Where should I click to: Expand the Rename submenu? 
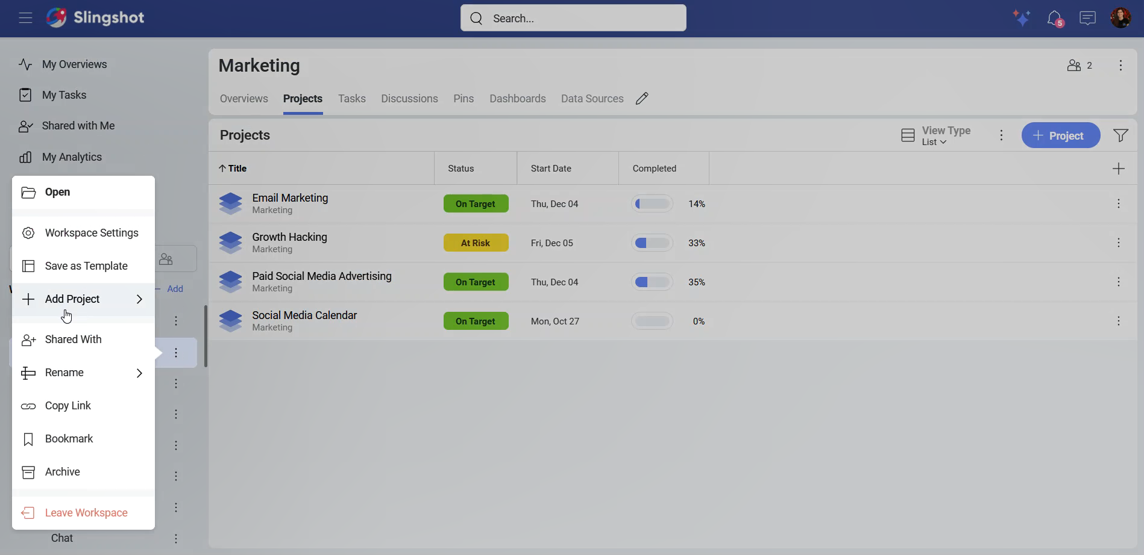click(83, 373)
